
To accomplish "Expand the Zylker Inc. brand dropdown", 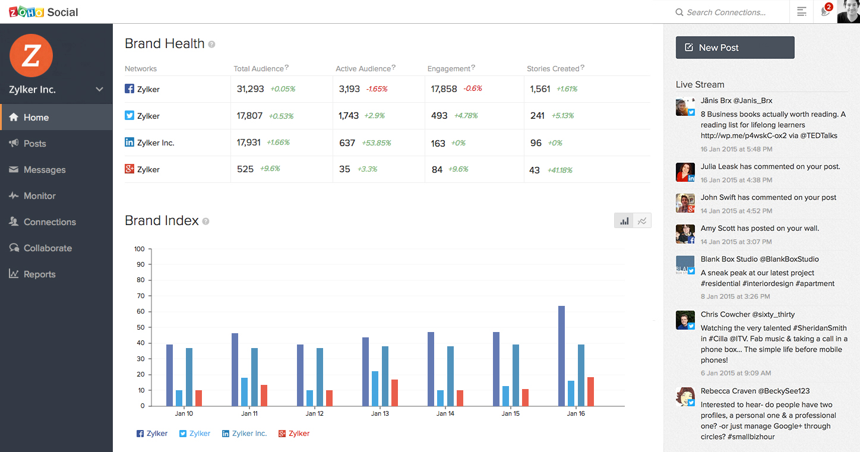I will (x=99, y=89).
